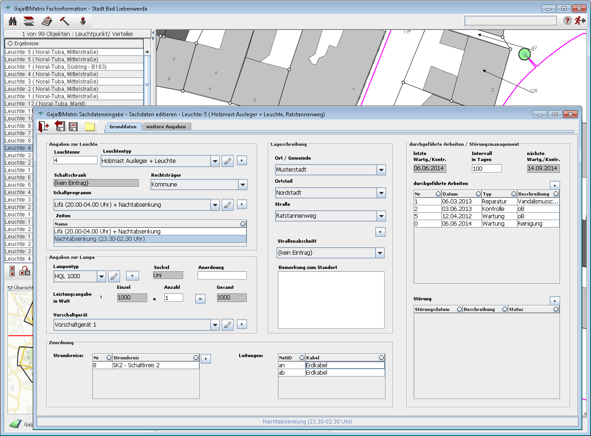This screenshot has width=591, height=436.
Task: Open the Rechtsträger dropdown showing Kommune
Action: point(242,185)
